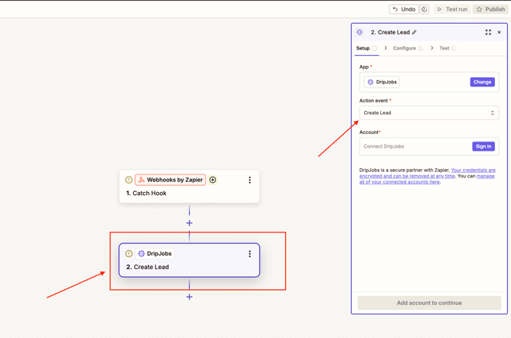The height and width of the screenshot is (338, 511).
Task: Click the Setup tab status circle
Action: point(374,48)
